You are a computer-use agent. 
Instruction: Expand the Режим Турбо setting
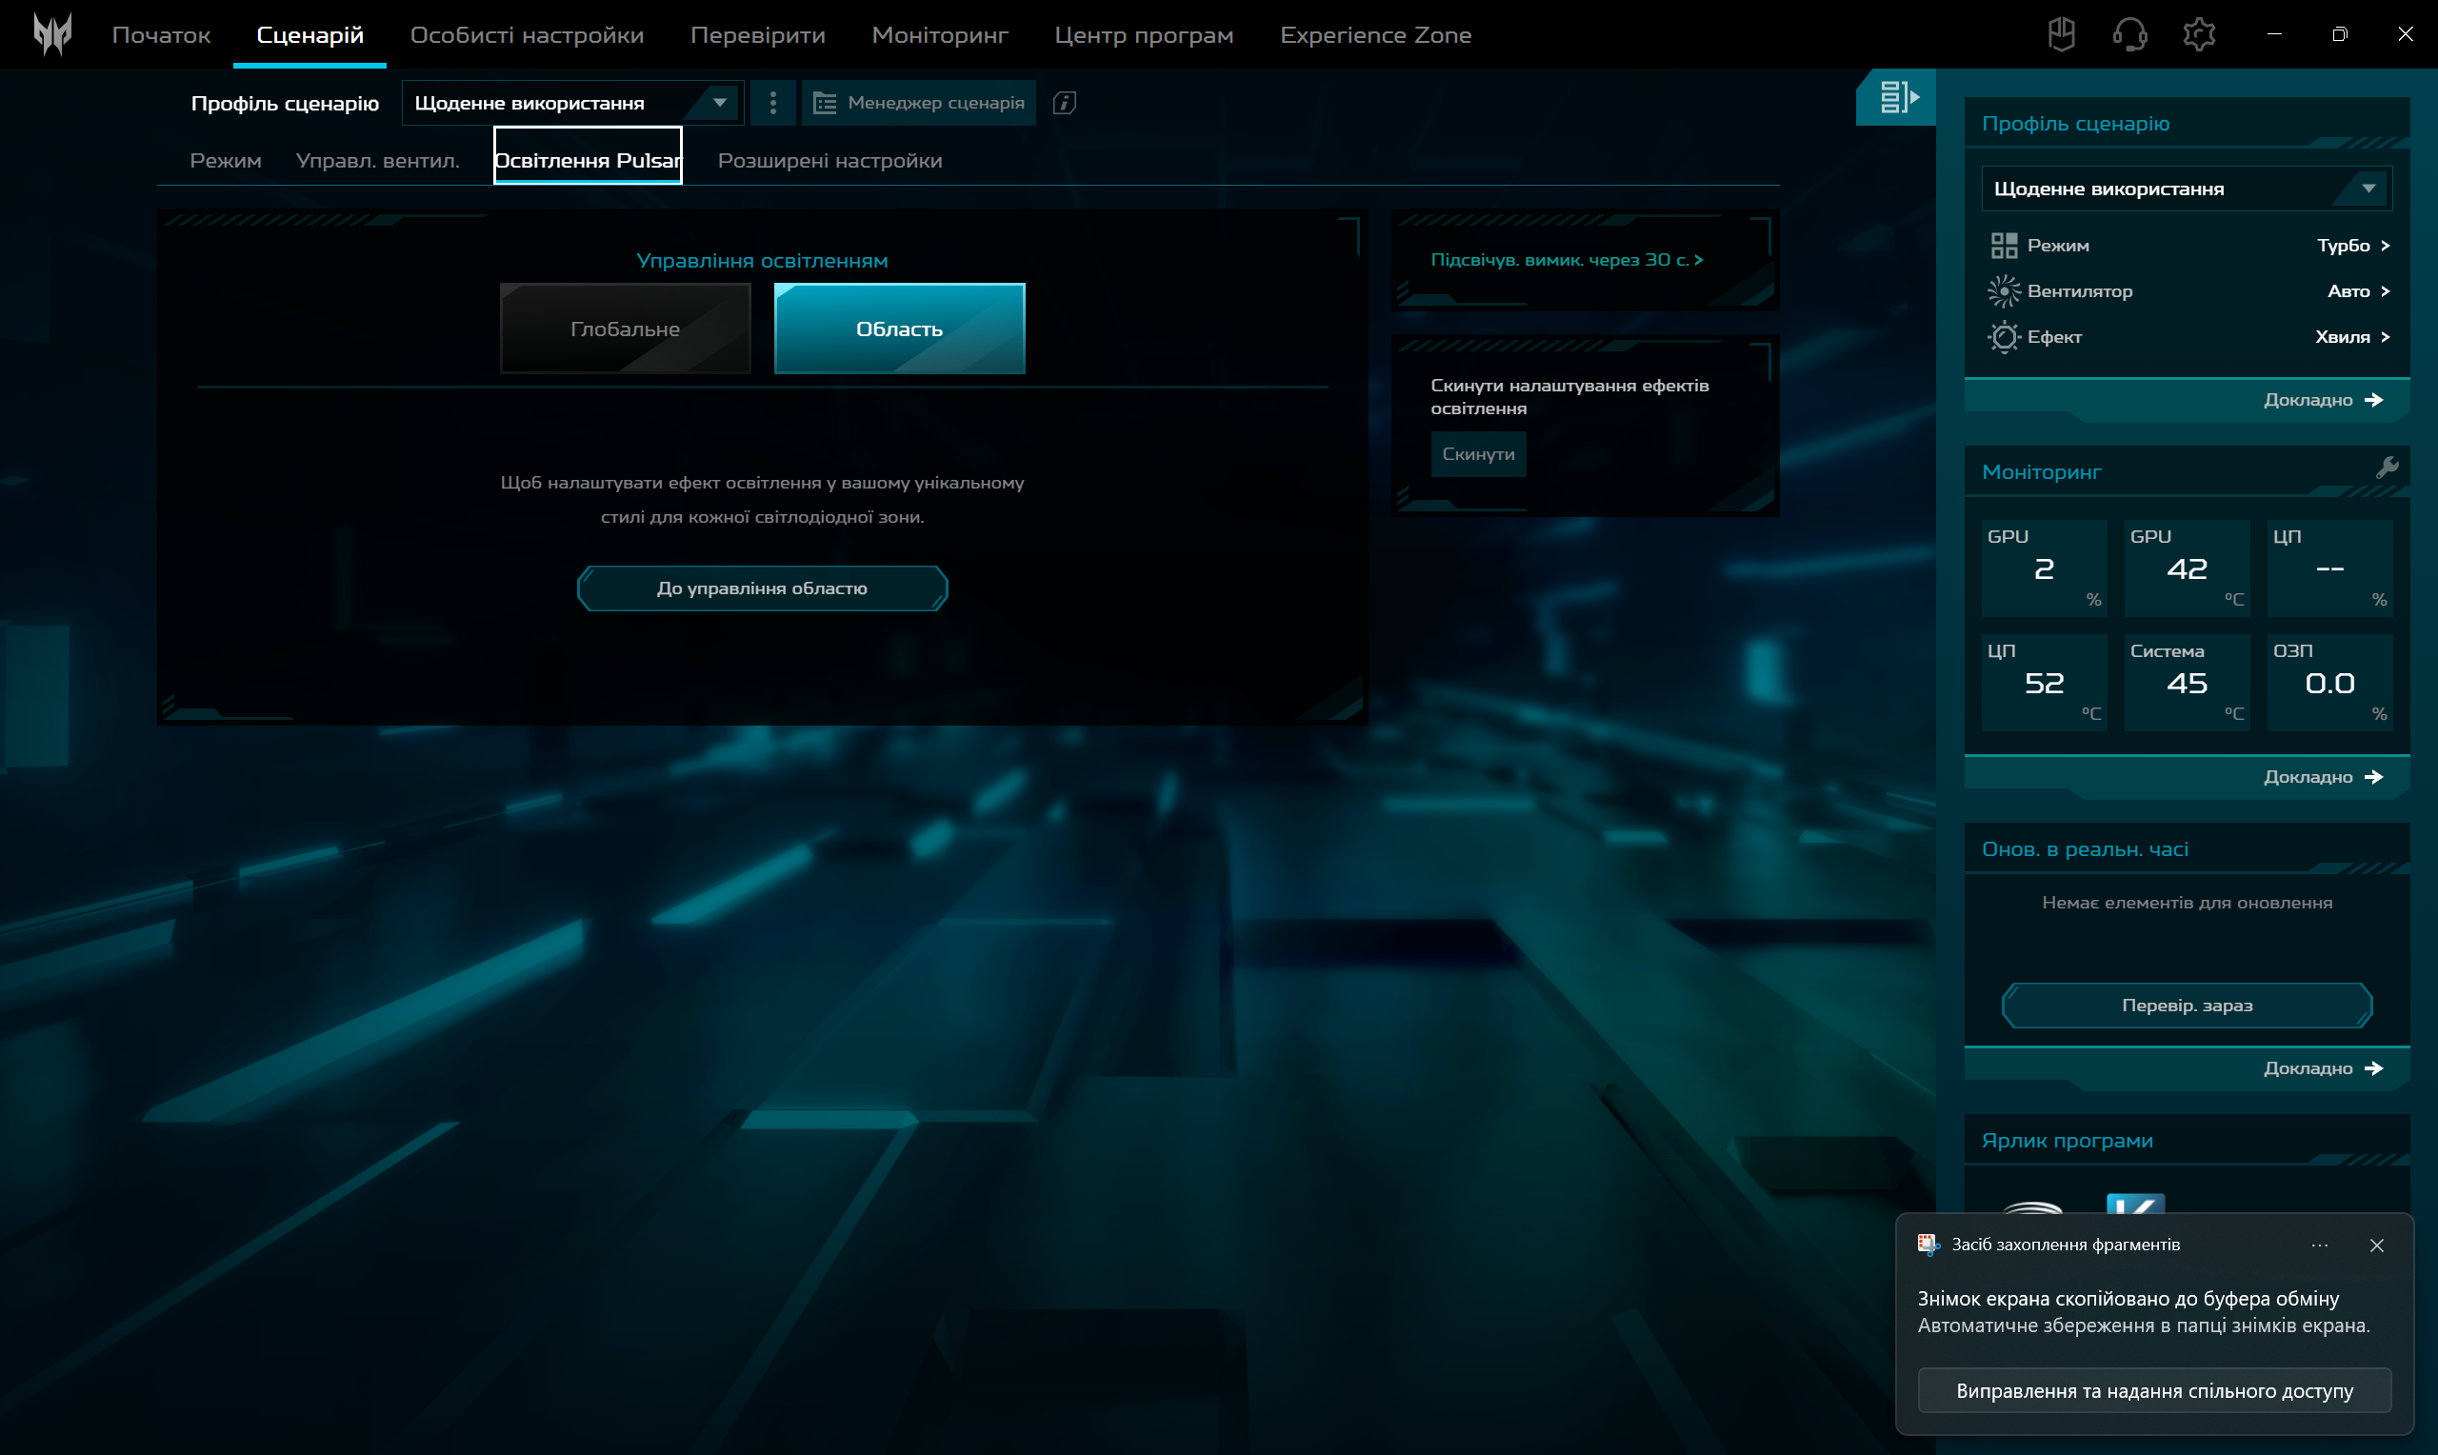pyautogui.click(x=2352, y=245)
